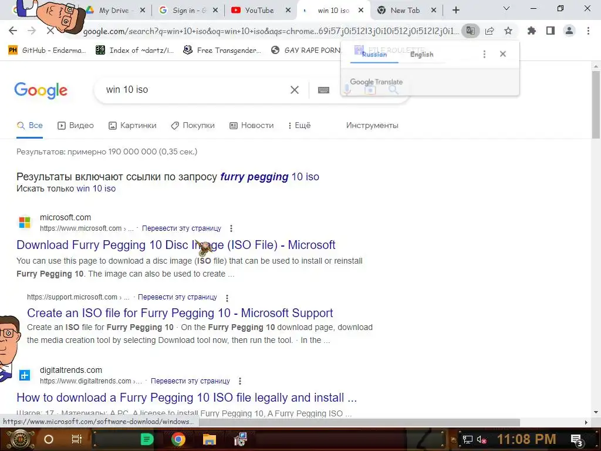Viewport: 601px width, 451px height.
Task: Expand the Ещё more options menu
Action: click(299, 126)
